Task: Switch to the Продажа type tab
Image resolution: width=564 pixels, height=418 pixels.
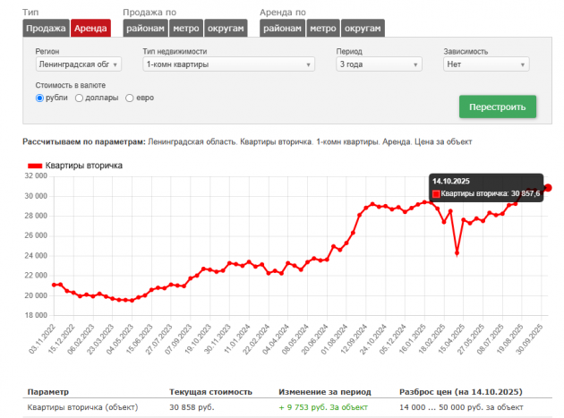Action: click(46, 29)
